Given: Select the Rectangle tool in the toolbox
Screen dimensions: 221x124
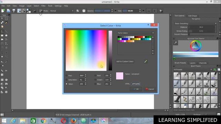Looking at the screenshot, I should pyautogui.click(x=2, y=35).
